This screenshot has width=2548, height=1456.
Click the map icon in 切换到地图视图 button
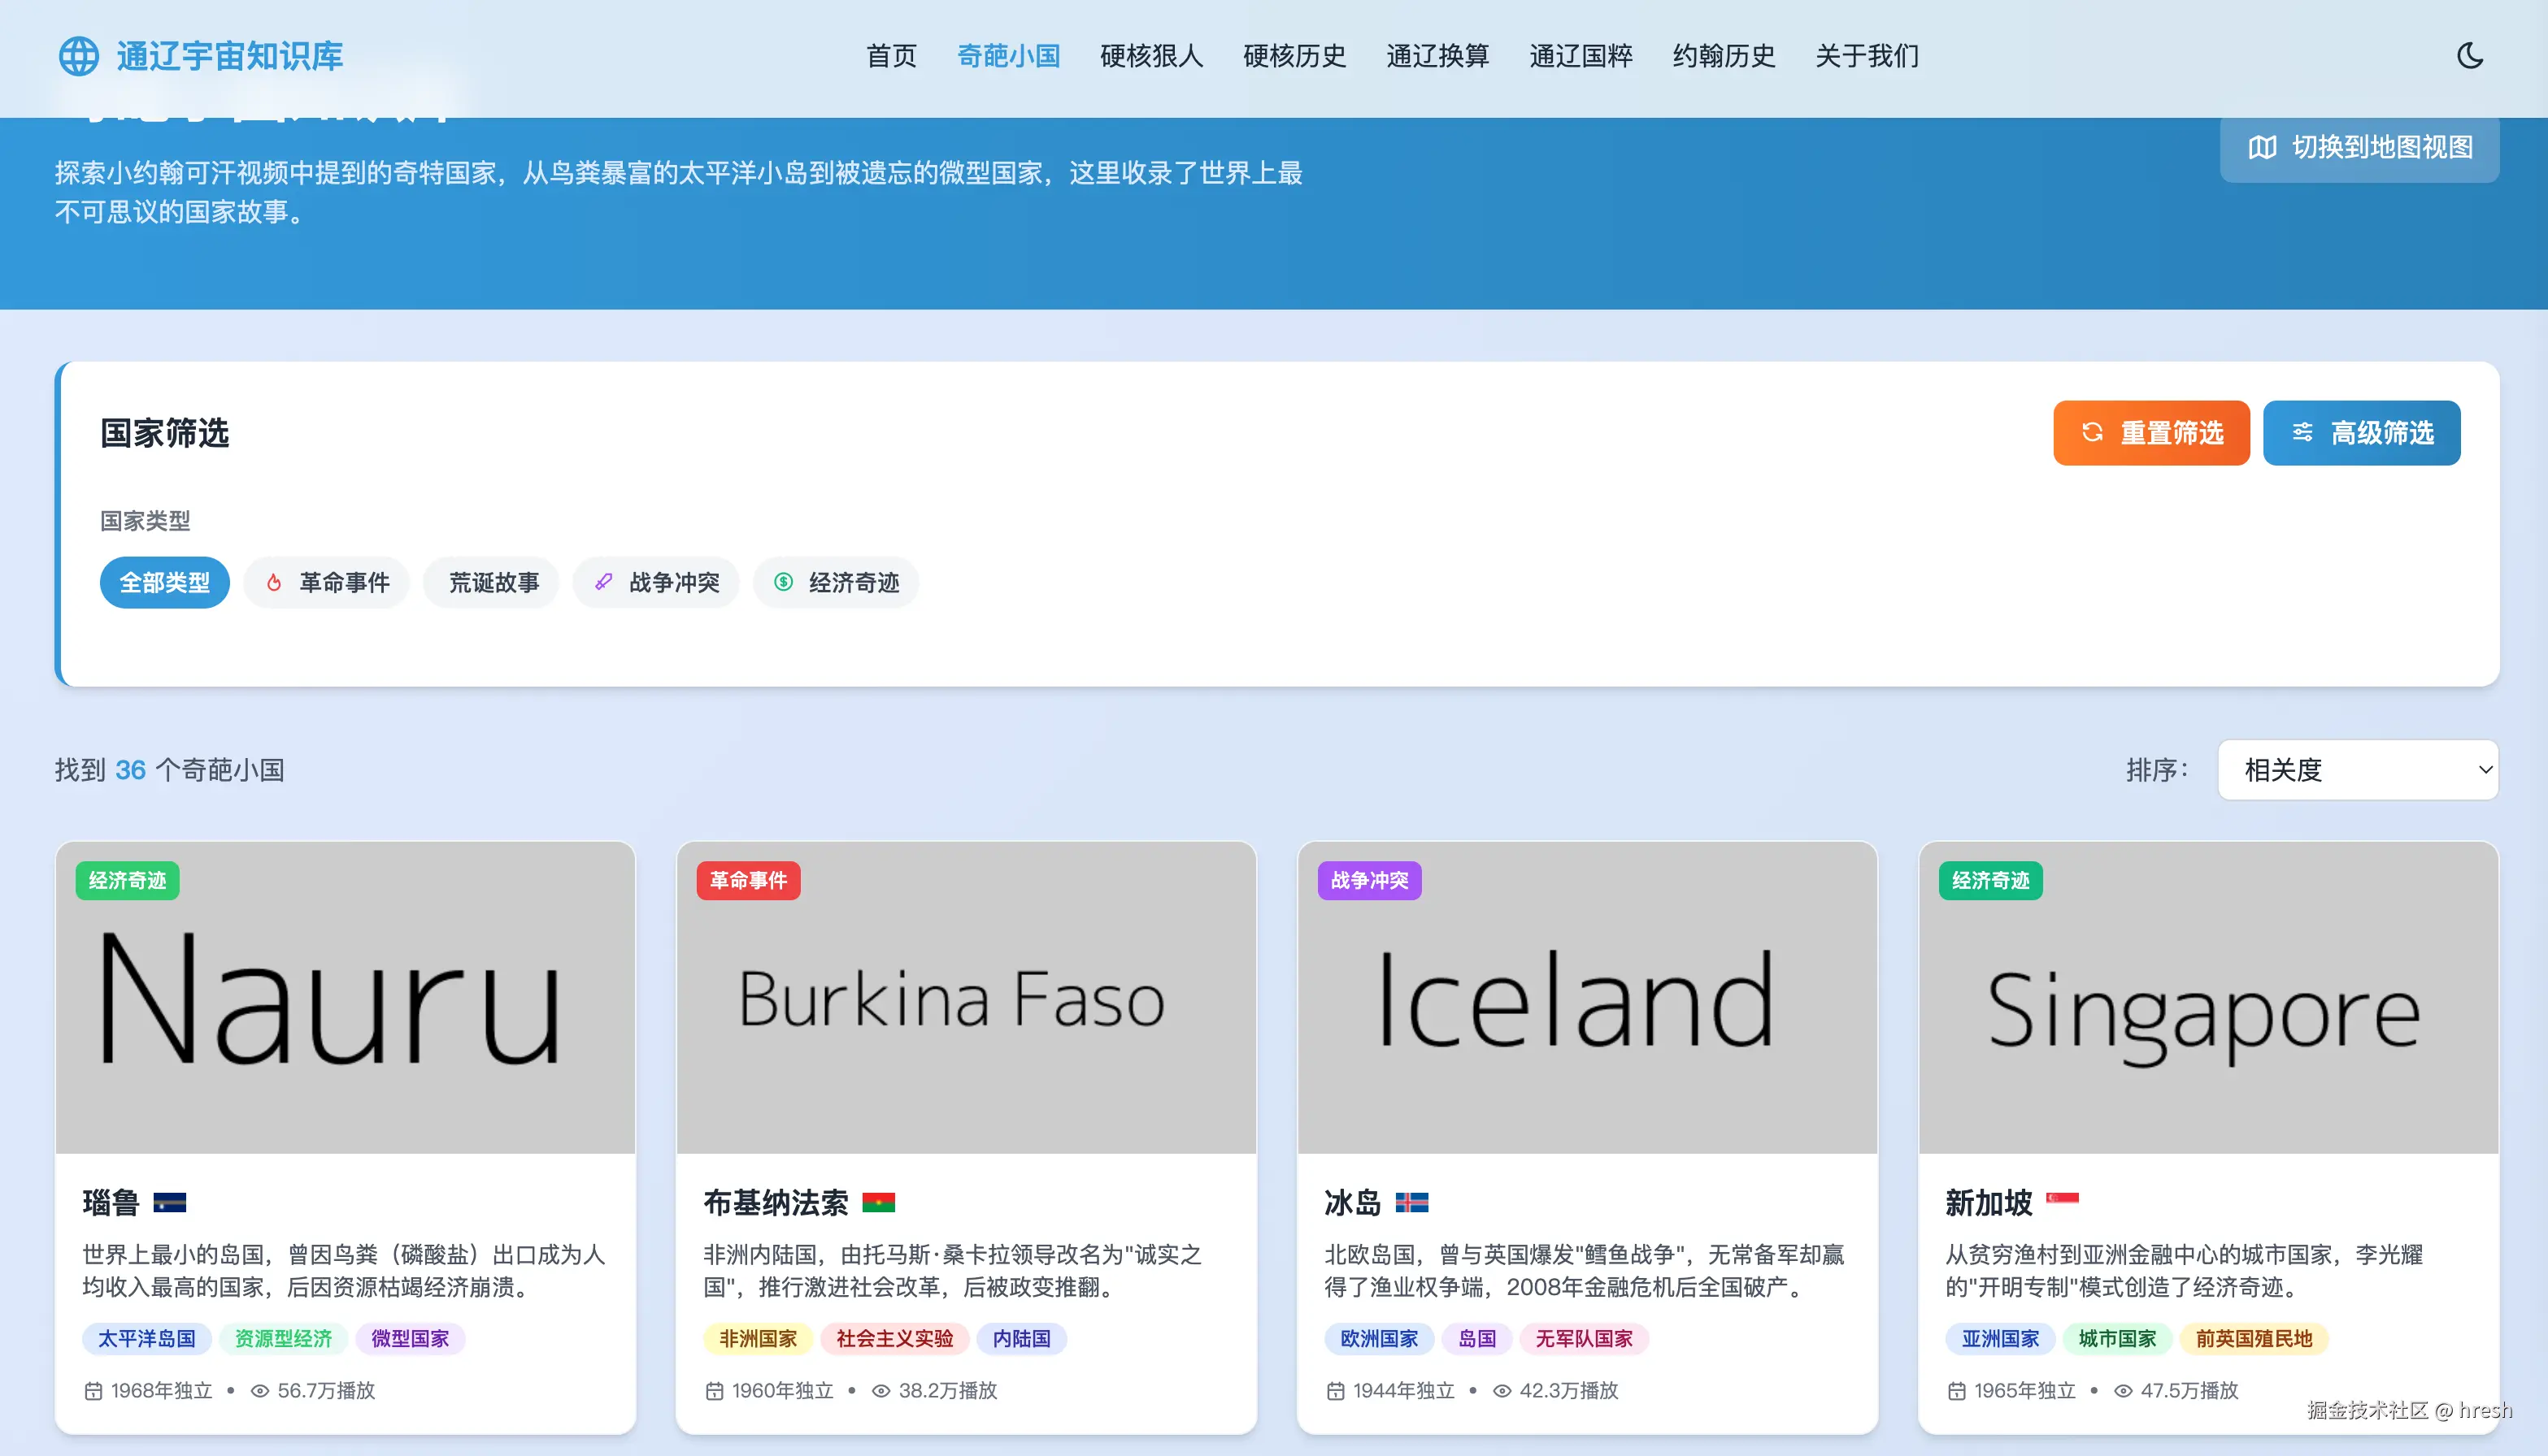tap(2265, 148)
